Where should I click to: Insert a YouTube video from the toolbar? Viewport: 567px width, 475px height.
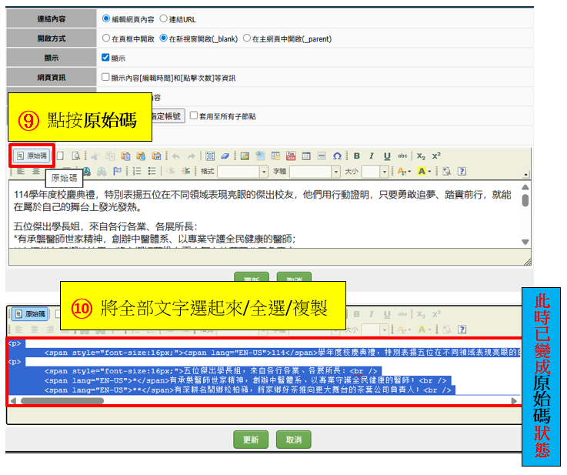[x=291, y=156]
